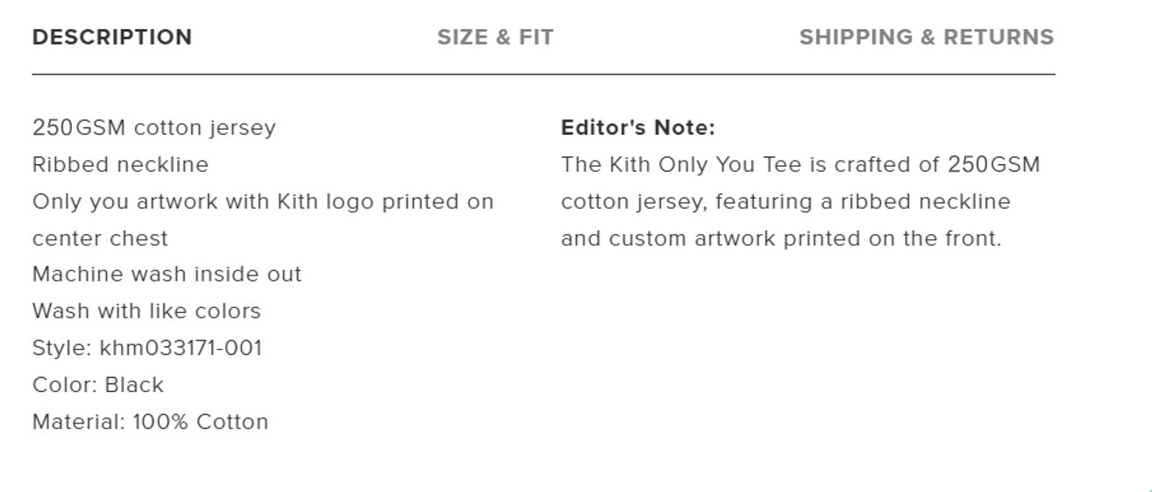The width and height of the screenshot is (1152, 492).
Task: Open the Shipping & Returns tab
Action: pyautogui.click(x=926, y=38)
